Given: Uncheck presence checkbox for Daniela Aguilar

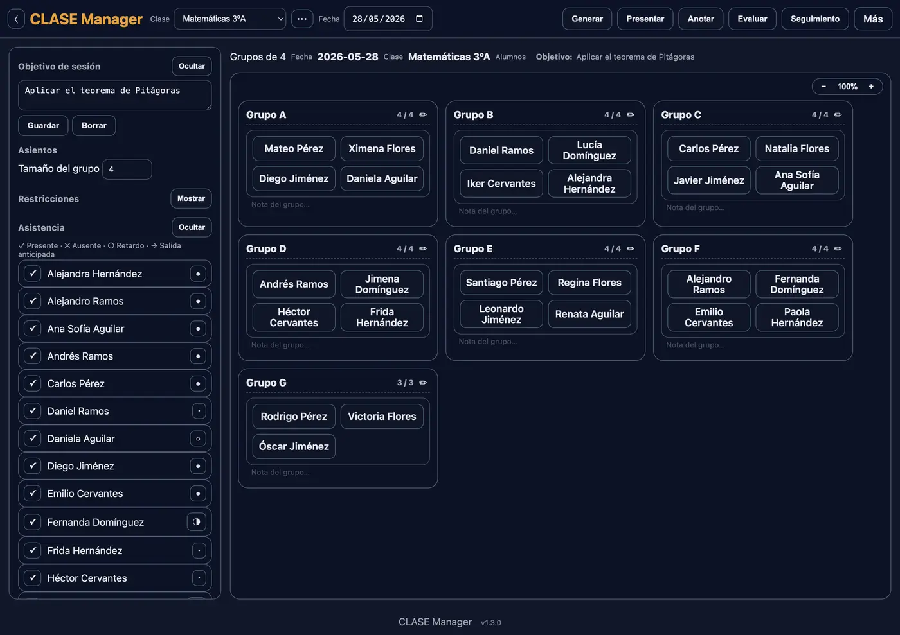Looking at the screenshot, I should pyautogui.click(x=33, y=439).
